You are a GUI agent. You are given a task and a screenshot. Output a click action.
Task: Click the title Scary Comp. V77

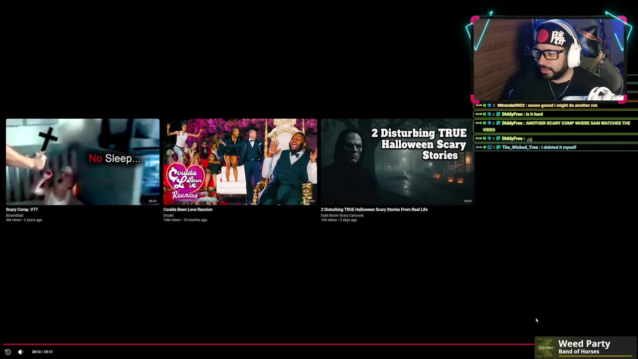coord(22,209)
